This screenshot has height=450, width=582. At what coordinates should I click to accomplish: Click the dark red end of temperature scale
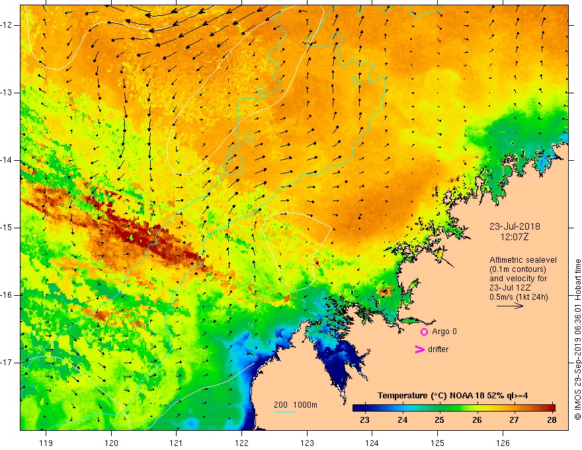click(552, 408)
